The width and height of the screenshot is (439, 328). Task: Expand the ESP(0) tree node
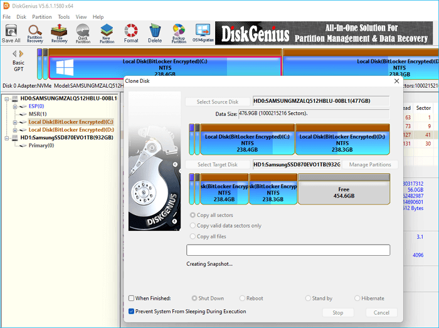(15, 107)
